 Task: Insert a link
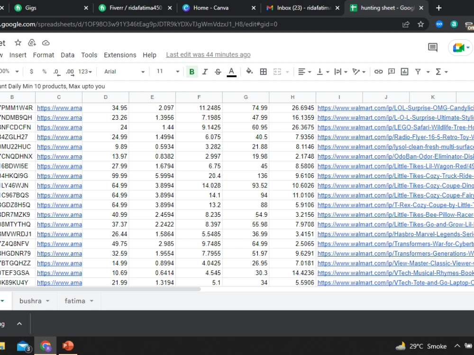[x=378, y=71]
